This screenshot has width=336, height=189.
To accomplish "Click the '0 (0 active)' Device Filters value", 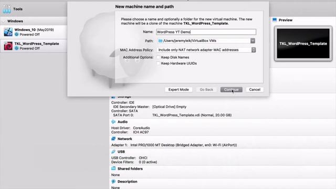I will pos(148,162).
